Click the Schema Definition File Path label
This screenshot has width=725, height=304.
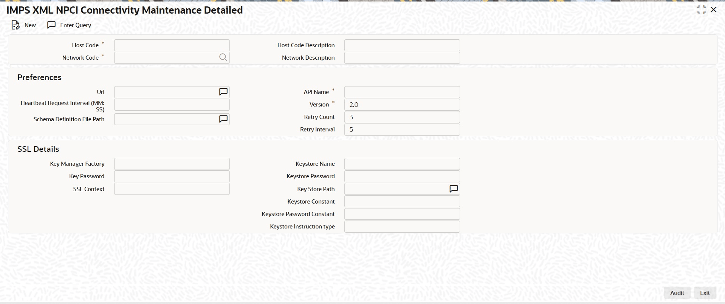(69, 119)
